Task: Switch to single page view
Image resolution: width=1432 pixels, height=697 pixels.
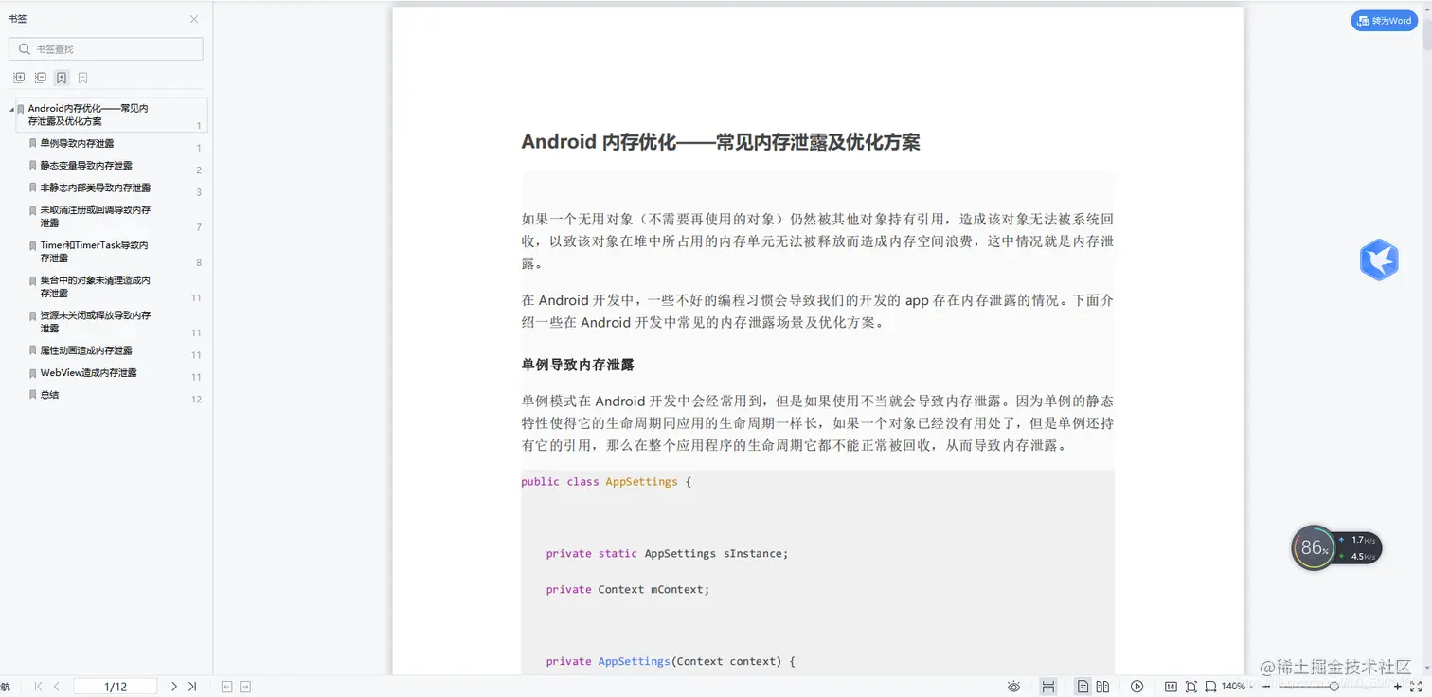Action: click(x=1083, y=687)
